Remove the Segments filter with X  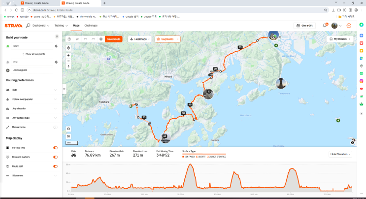pos(178,39)
